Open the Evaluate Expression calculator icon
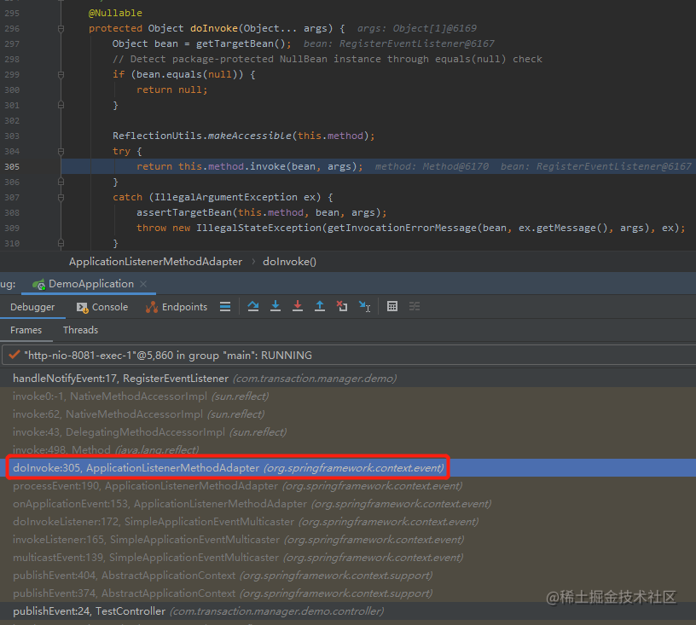 coord(392,306)
